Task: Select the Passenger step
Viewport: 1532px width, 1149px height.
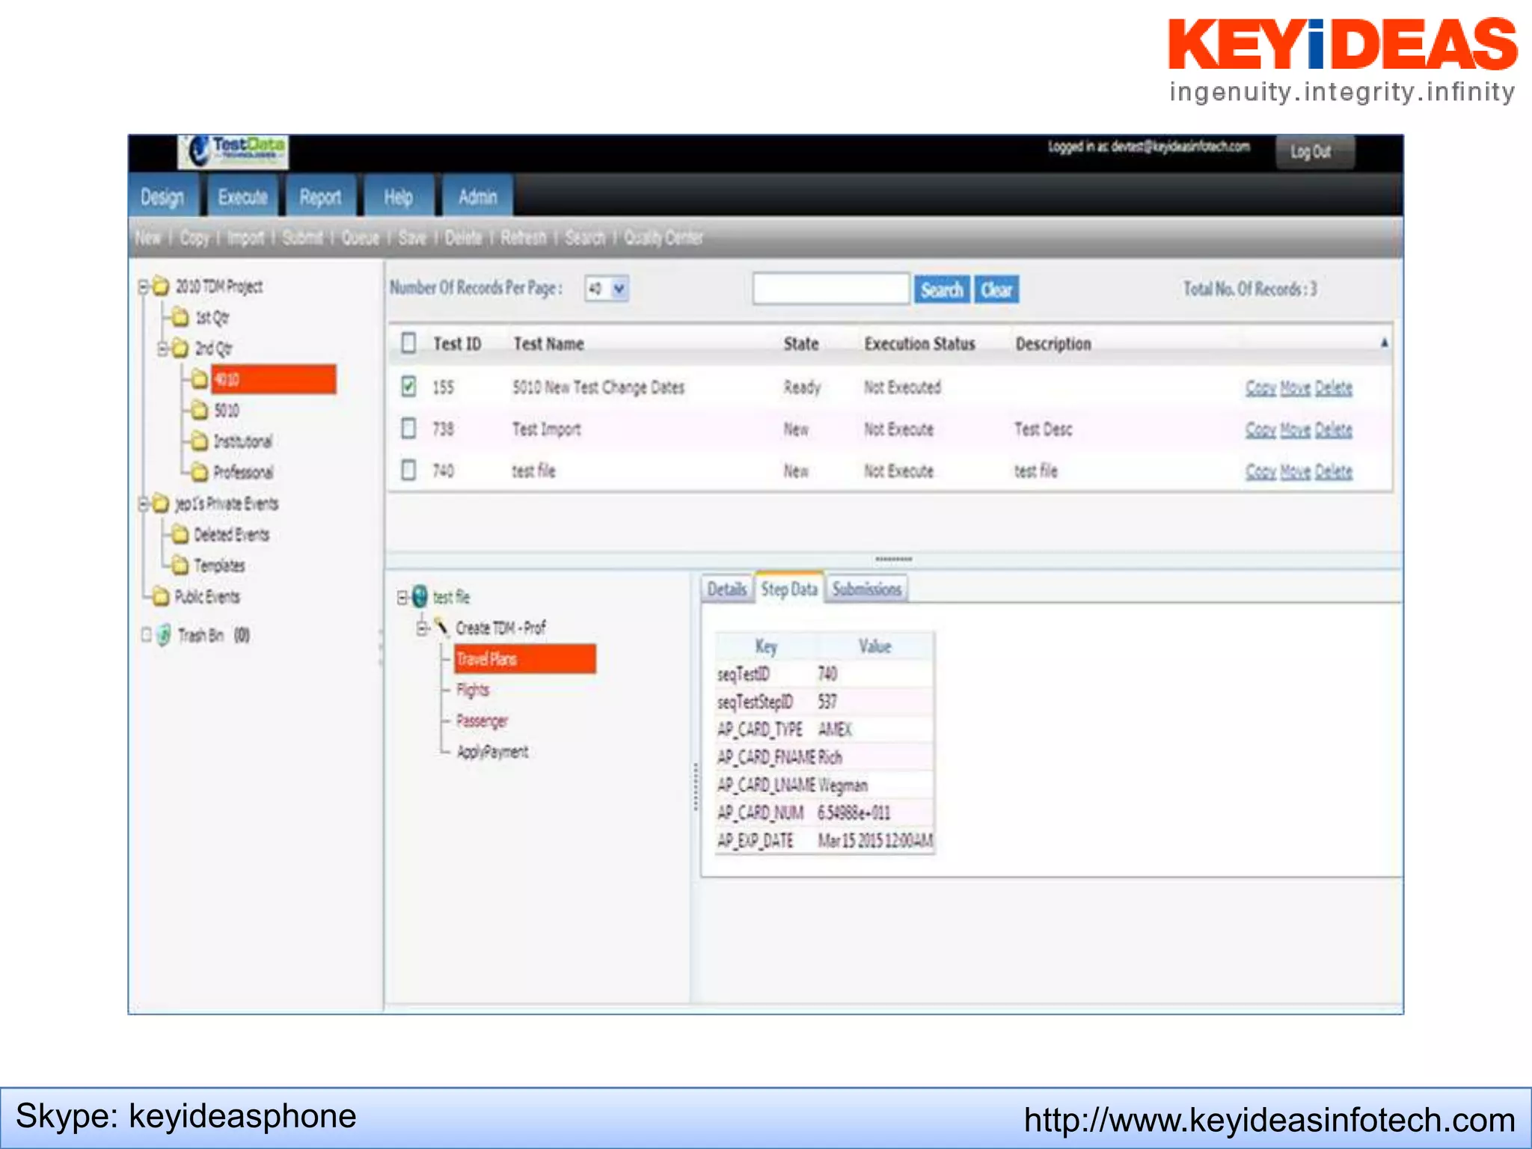Action: (482, 720)
